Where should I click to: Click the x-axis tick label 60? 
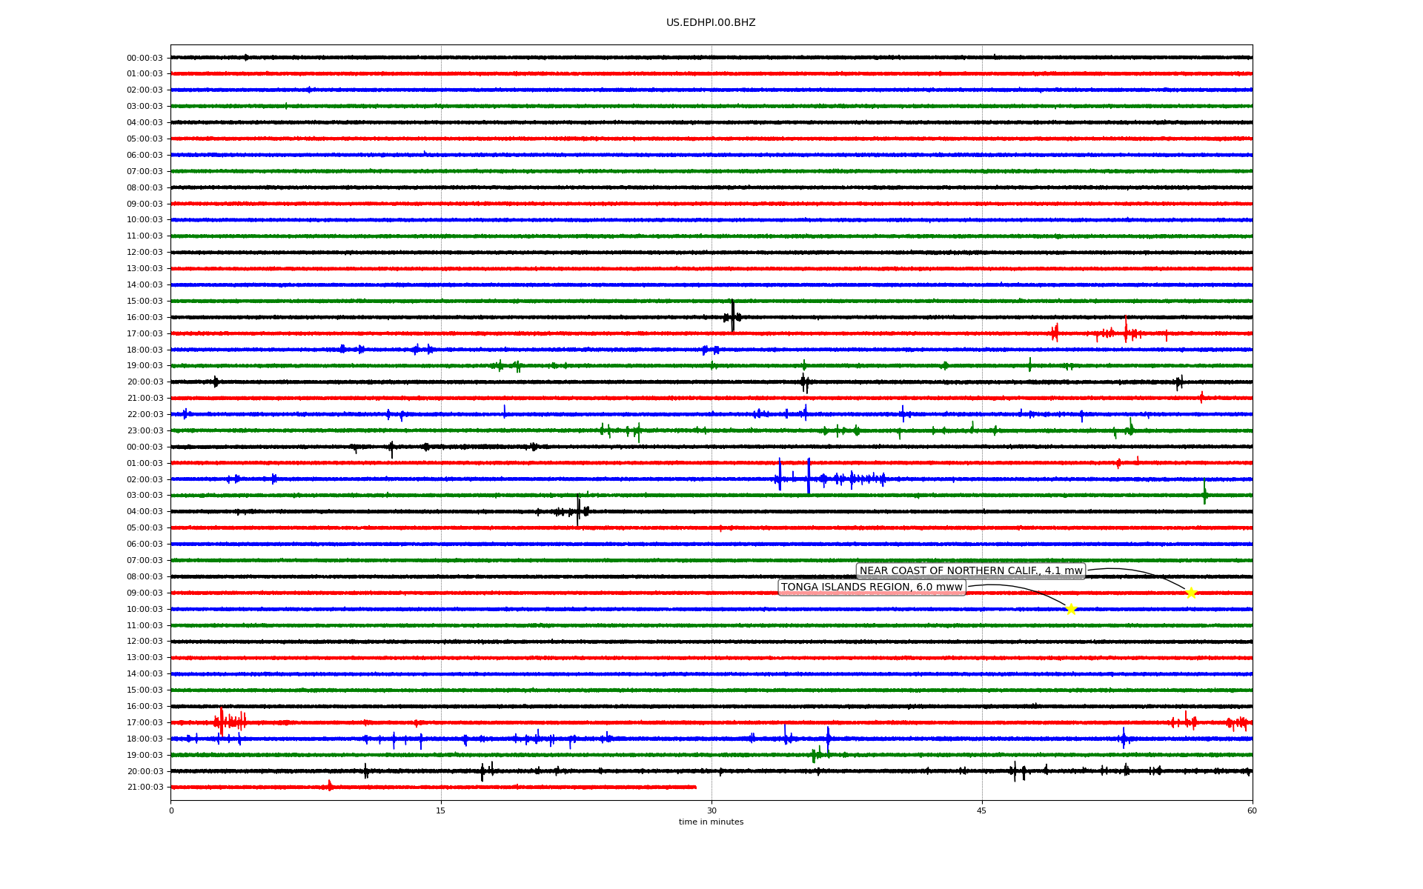tap(1252, 810)
